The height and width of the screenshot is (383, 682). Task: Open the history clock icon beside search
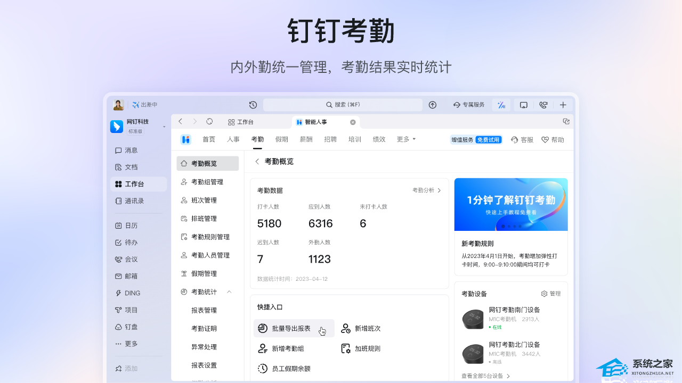click(253, 105)
